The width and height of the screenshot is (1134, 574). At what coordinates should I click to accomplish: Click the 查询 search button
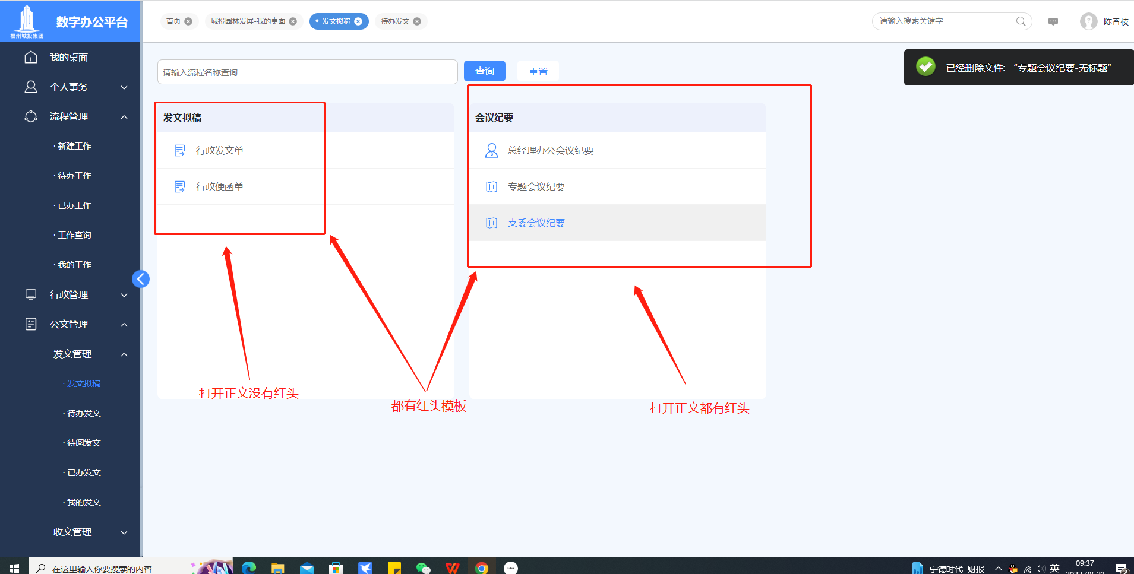(x=485, y=71)
